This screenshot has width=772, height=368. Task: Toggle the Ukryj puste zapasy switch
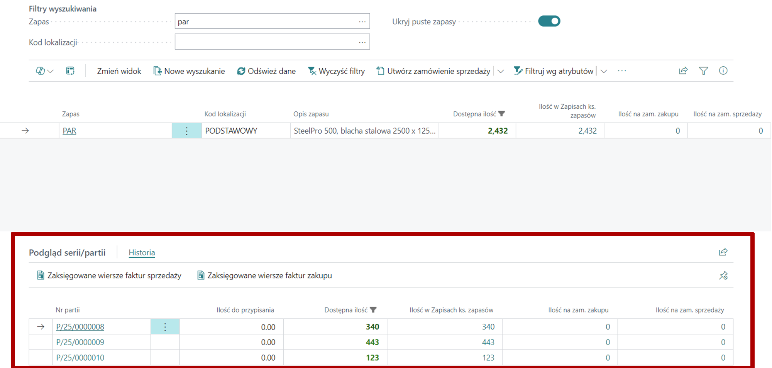pyautogui.click(x=549, y=21)
